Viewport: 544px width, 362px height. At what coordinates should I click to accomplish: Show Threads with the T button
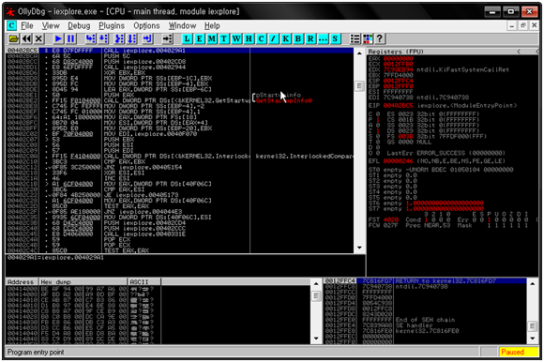[x=224, y=38]
